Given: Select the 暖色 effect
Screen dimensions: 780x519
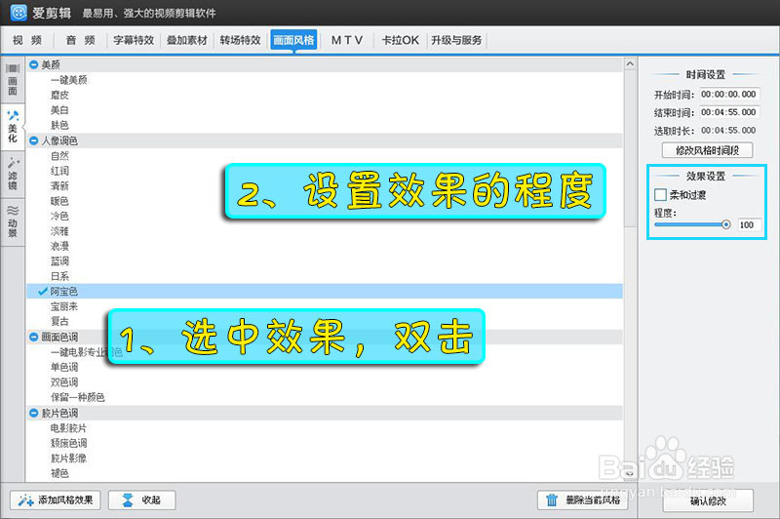Looking at the screenshot, I should [59, 201].
